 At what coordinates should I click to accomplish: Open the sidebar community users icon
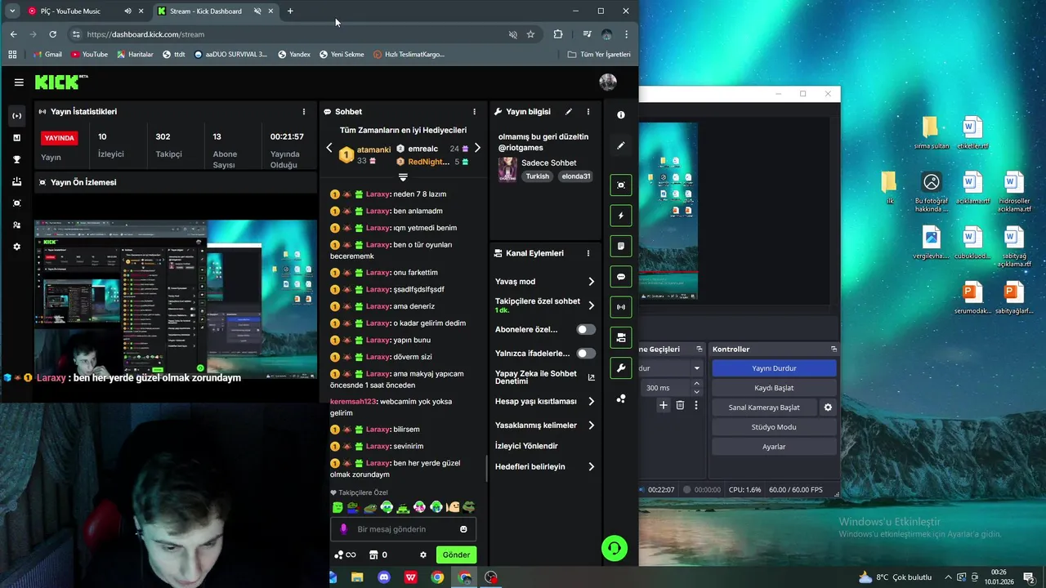click(x=16, y=225)
